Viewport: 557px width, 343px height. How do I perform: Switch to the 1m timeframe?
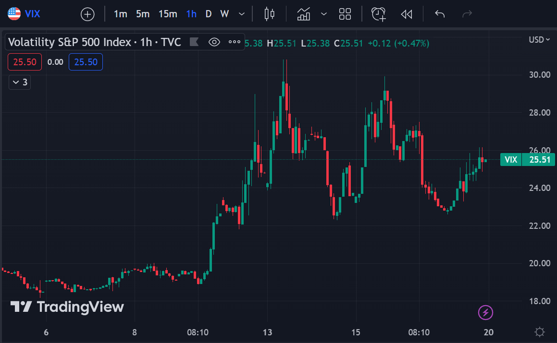tap(121, 14)
